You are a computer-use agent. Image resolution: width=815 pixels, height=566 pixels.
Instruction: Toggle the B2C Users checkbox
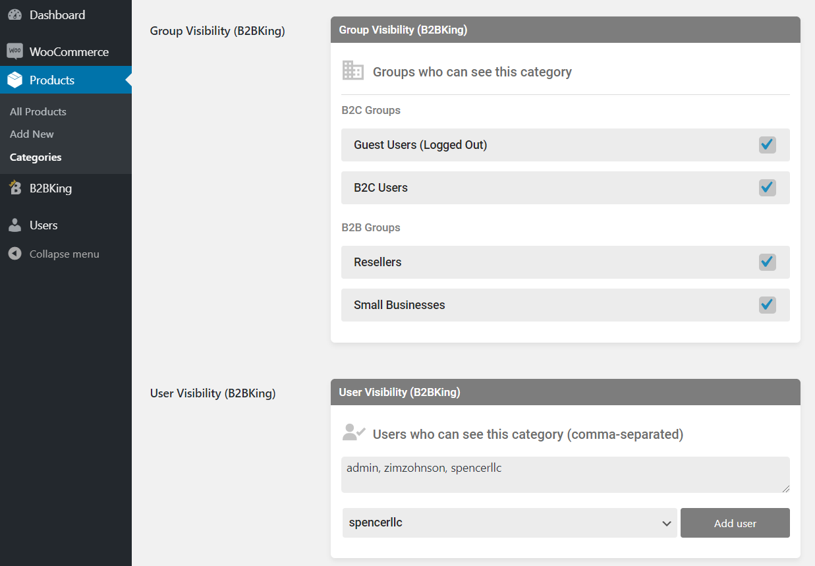pyautogui.click(x=767, y=188)
